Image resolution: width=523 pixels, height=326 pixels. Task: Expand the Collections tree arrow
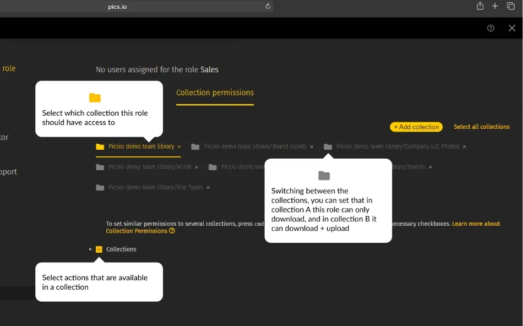91,249
